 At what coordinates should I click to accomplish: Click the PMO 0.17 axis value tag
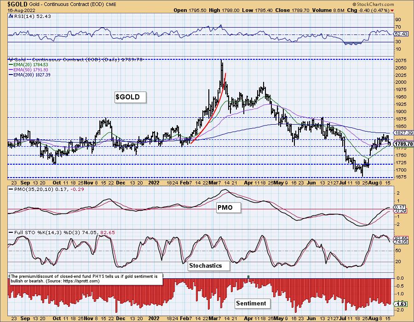(x=400, y=207)
